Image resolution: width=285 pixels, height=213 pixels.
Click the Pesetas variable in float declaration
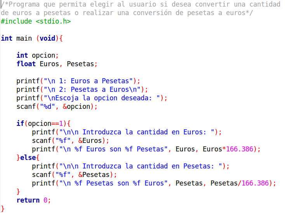[x=80, y=64]
